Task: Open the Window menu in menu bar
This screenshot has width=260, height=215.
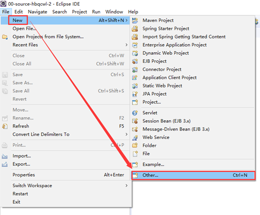Action: (114, 12)
